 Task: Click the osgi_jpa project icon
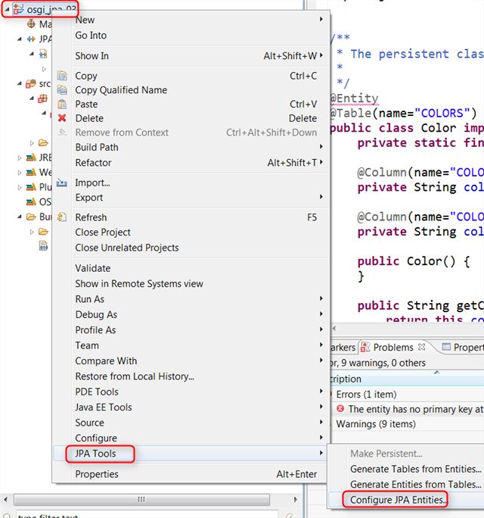coord(20,9)
